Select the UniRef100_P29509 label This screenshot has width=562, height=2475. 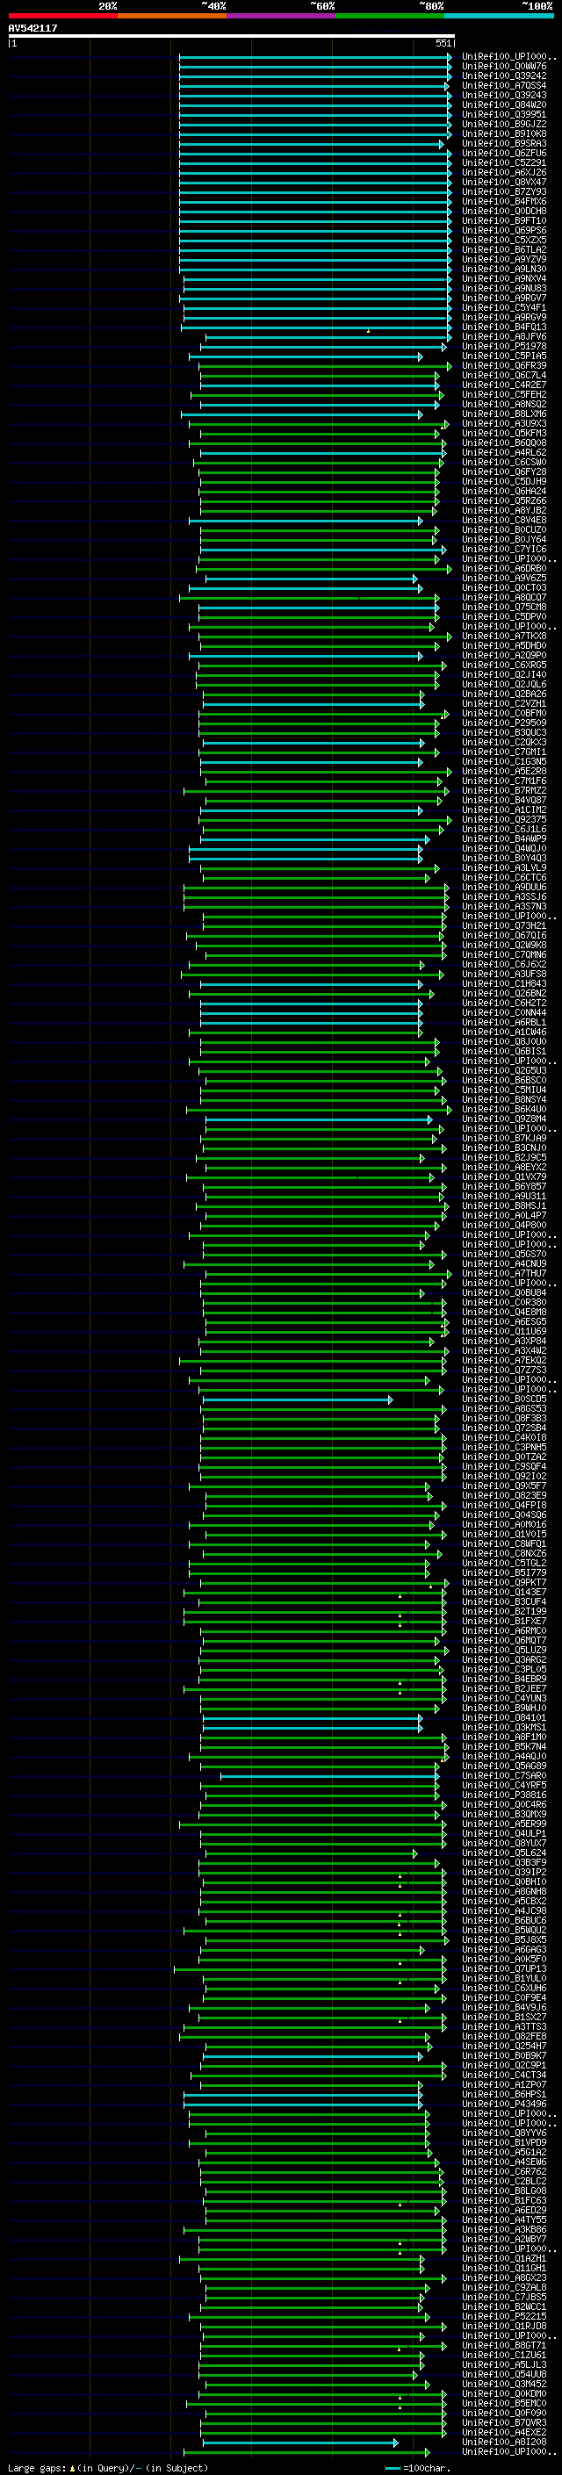coord(504,723)
